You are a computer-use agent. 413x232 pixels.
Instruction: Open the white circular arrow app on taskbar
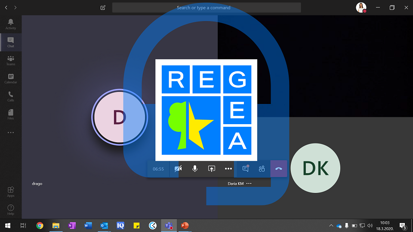[152, 226]
